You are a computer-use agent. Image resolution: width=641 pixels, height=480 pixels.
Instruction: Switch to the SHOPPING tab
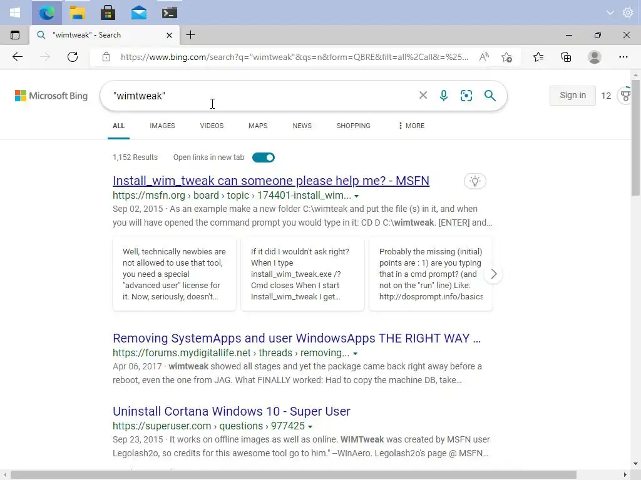353,126
